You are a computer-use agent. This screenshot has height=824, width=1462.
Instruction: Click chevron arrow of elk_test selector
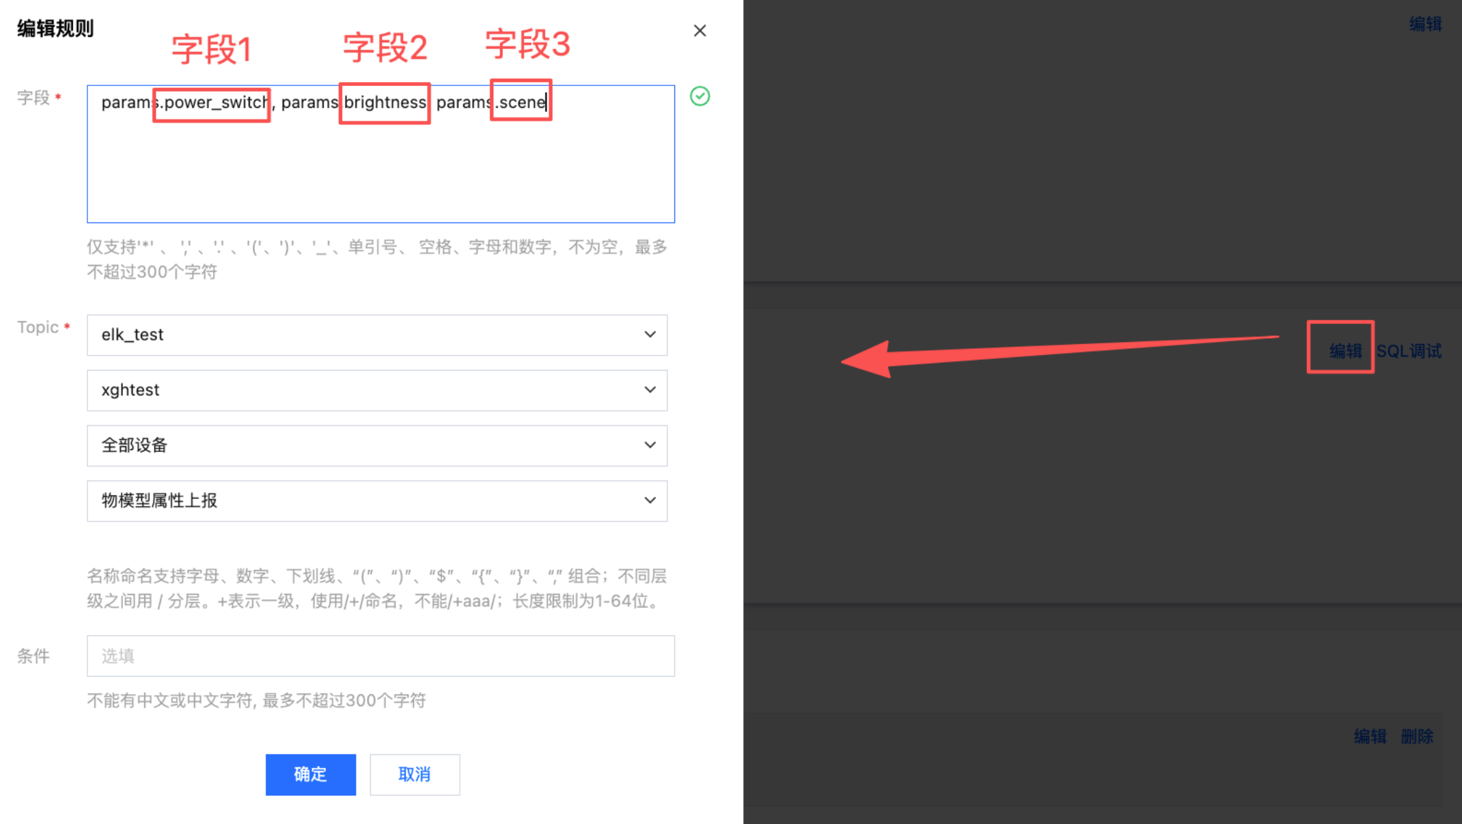[650, 335]
